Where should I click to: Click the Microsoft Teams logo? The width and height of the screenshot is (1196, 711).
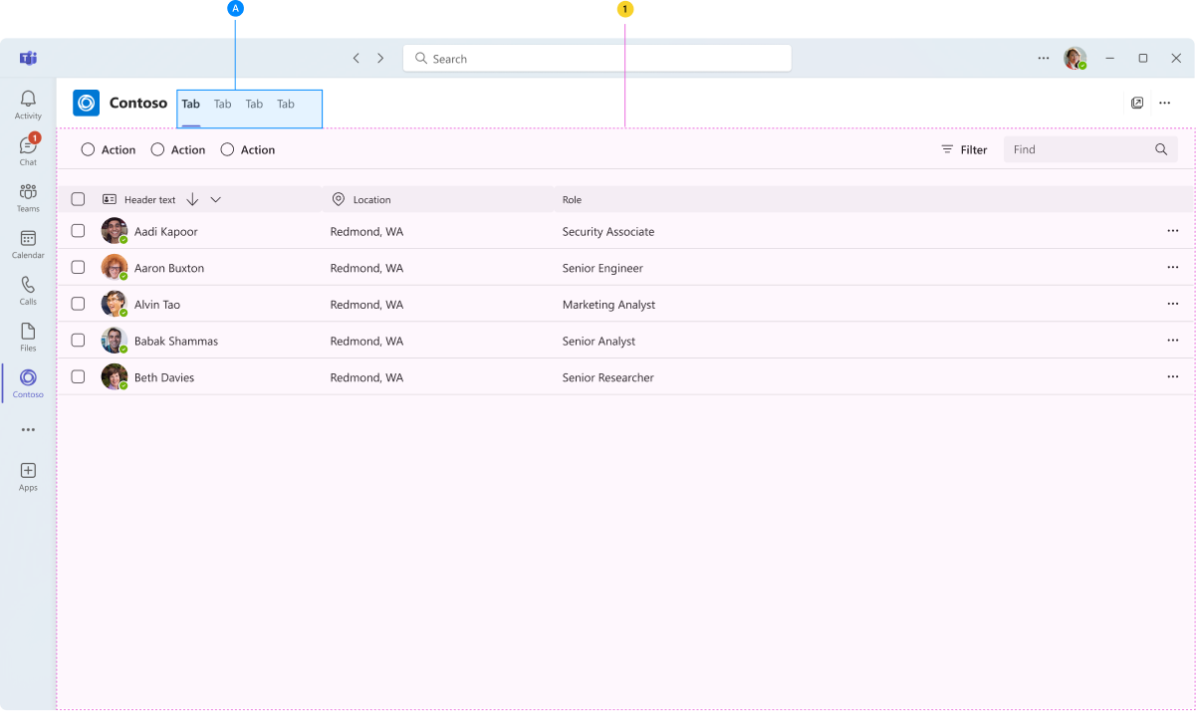pos(28,58)
